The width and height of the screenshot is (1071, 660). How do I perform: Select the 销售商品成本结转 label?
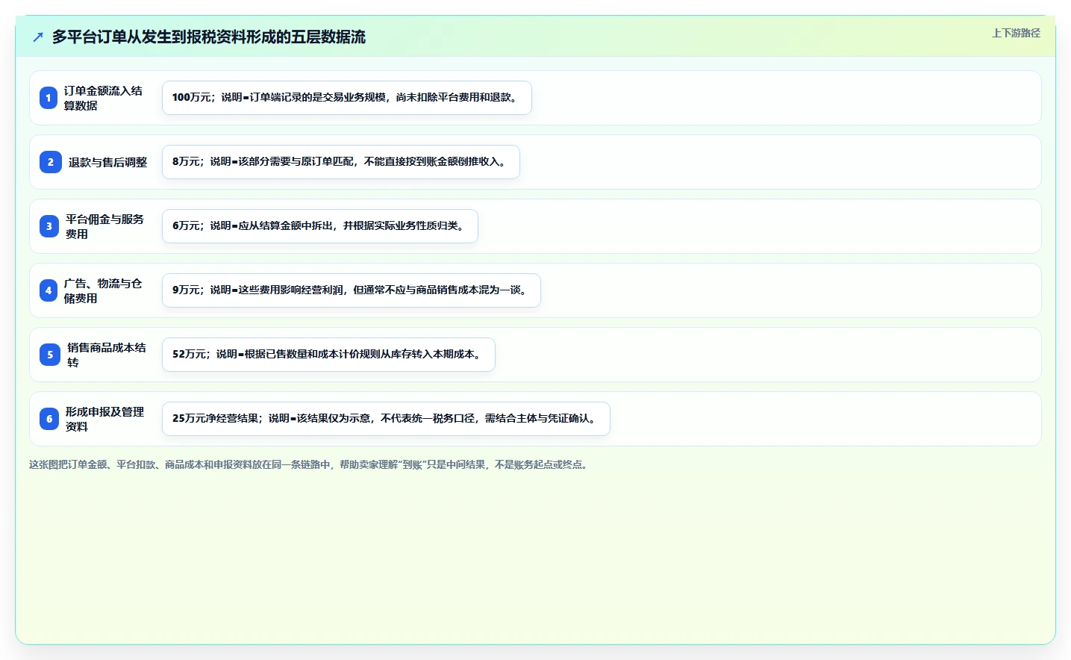107,355
